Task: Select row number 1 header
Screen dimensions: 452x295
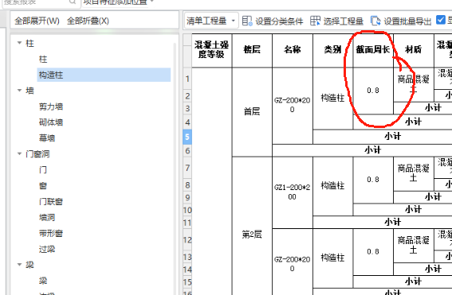Action: pos(187,79)
